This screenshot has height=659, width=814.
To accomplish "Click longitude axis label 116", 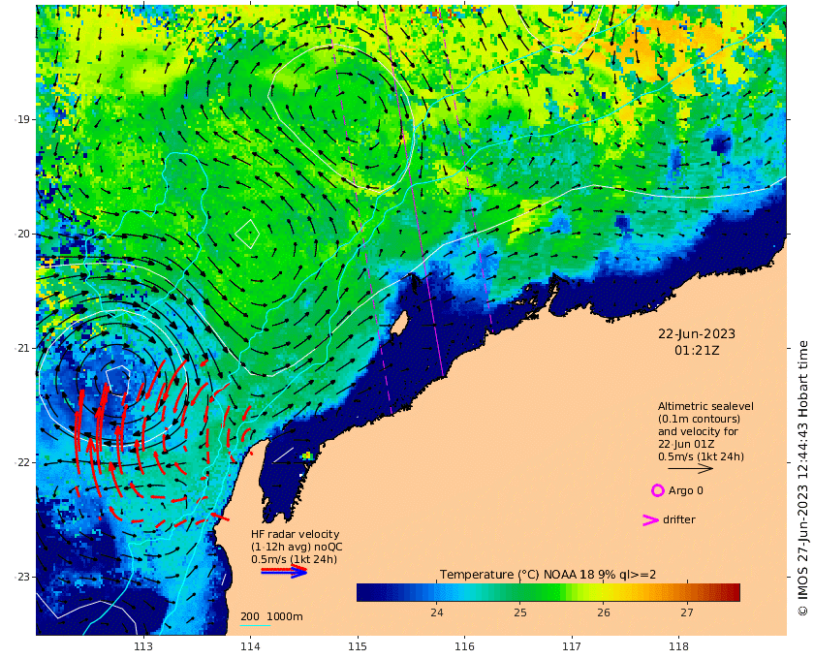I will 464,646.
